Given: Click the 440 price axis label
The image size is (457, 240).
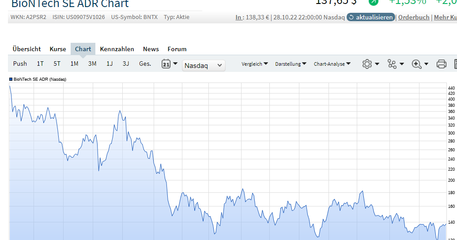Looking at the screenshot, I should click(451, 88).
